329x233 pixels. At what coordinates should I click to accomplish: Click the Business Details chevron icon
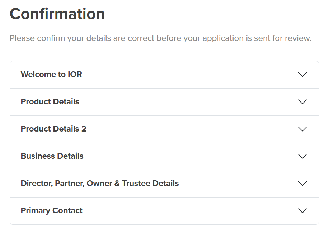(x=302, y=156)
